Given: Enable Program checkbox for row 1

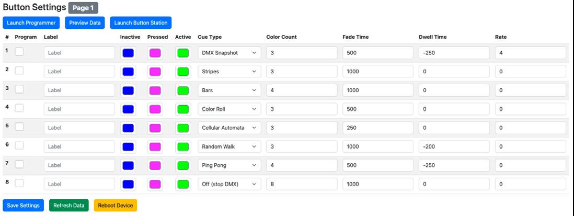Looking at the screenshot, I should coord(19,52).
